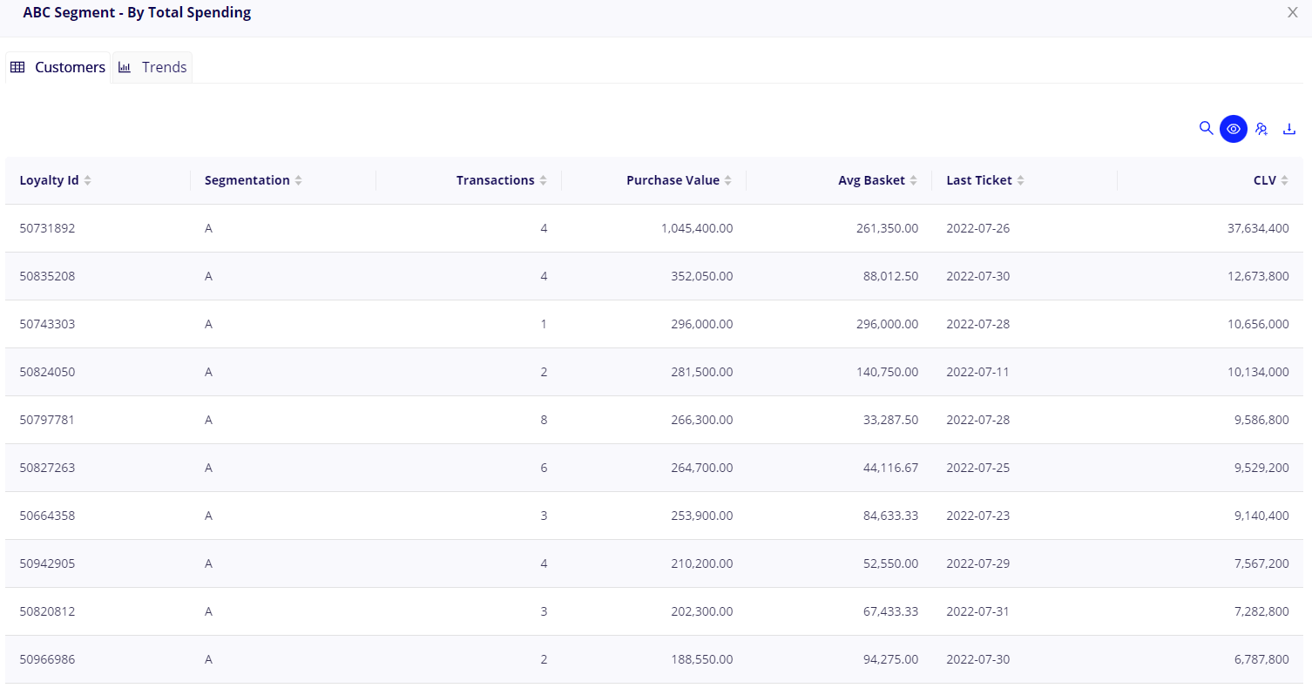Click avg basket 44,116.67

(x=890, y=468)
